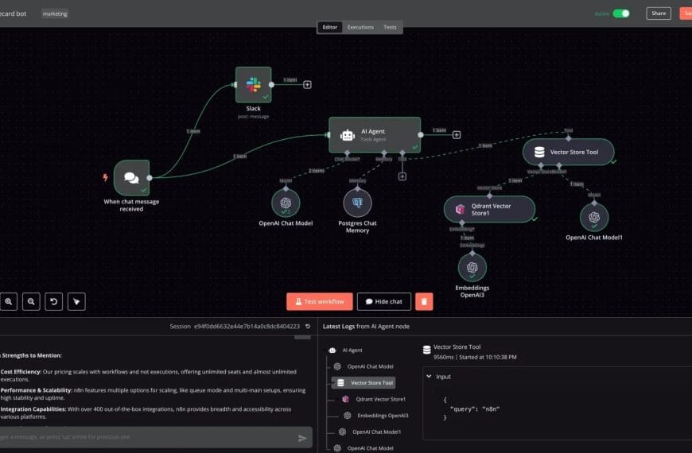Click the tidy/pointer canvas button

pos(76,302)
